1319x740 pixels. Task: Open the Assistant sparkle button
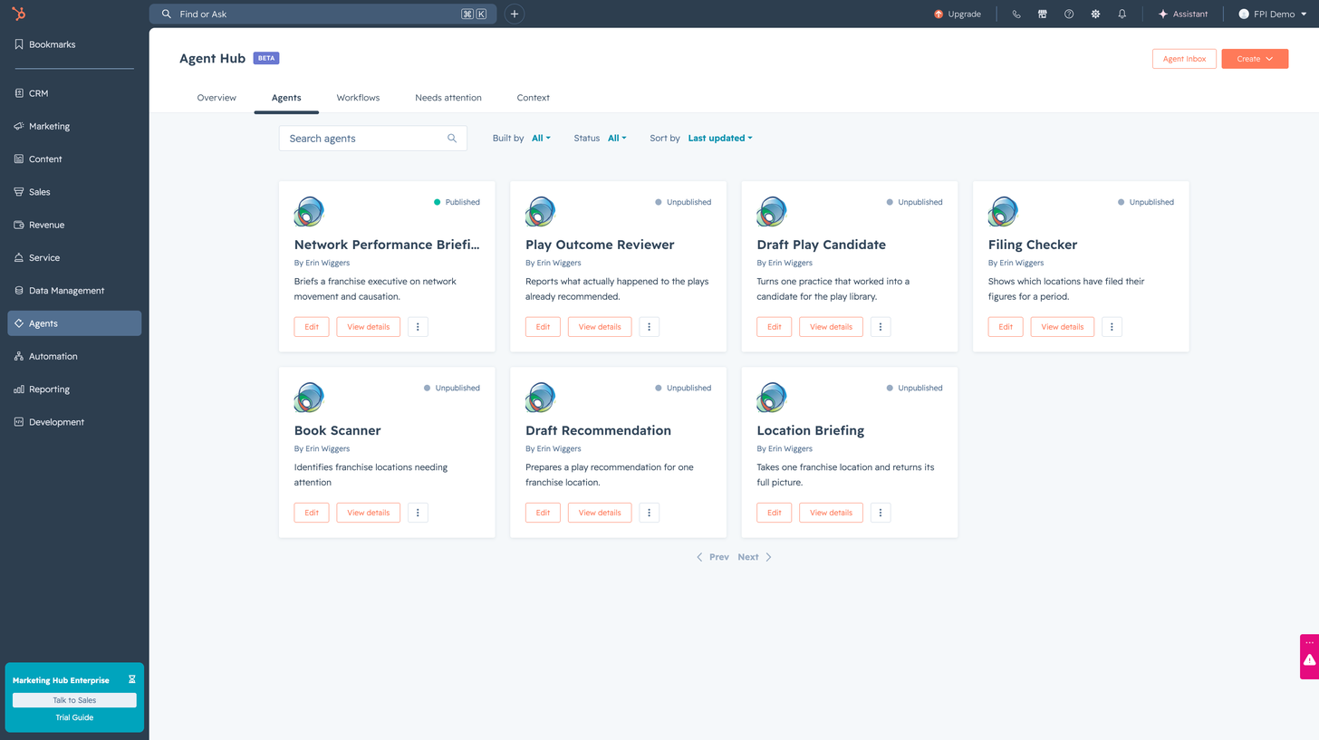click(x=1183, y=14)
